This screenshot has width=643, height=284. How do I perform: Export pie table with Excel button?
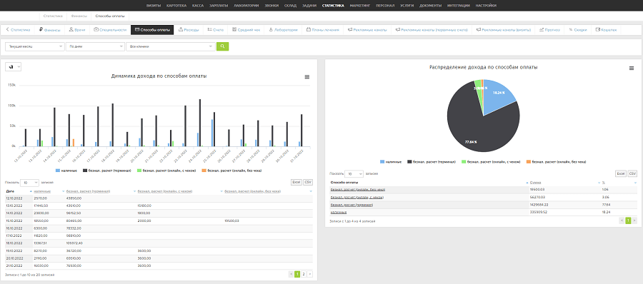tap(620, 174)
